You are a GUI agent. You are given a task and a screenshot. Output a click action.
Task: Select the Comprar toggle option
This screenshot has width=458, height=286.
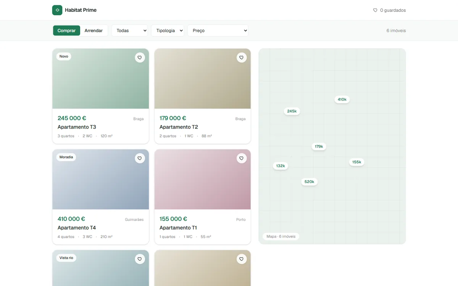coord(67,31)
